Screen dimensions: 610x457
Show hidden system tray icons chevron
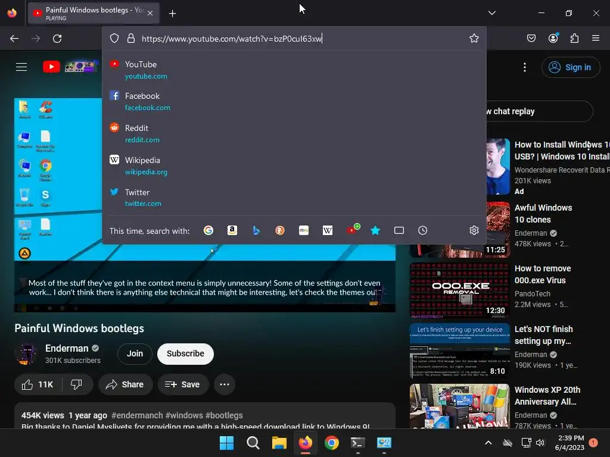(x=488, y=443)
